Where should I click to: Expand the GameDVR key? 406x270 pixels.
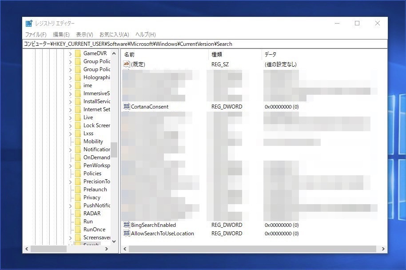point(71,54)
